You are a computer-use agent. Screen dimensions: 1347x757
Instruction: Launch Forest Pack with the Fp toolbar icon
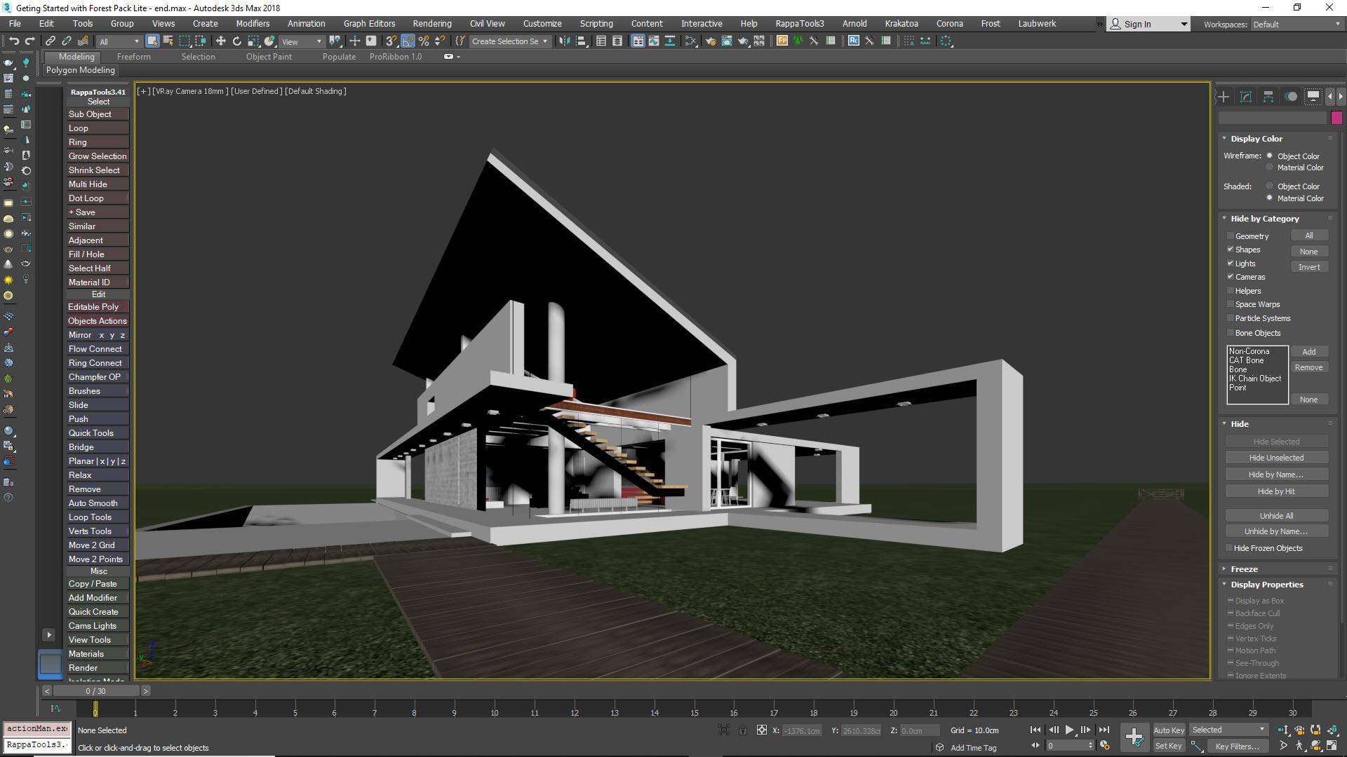(x=782, y=41)
